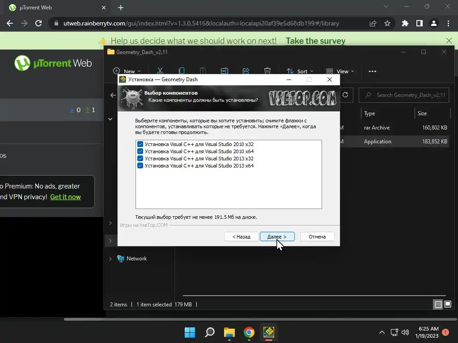Switch Explorer to large thumbnails view icon

pos(447,305)
